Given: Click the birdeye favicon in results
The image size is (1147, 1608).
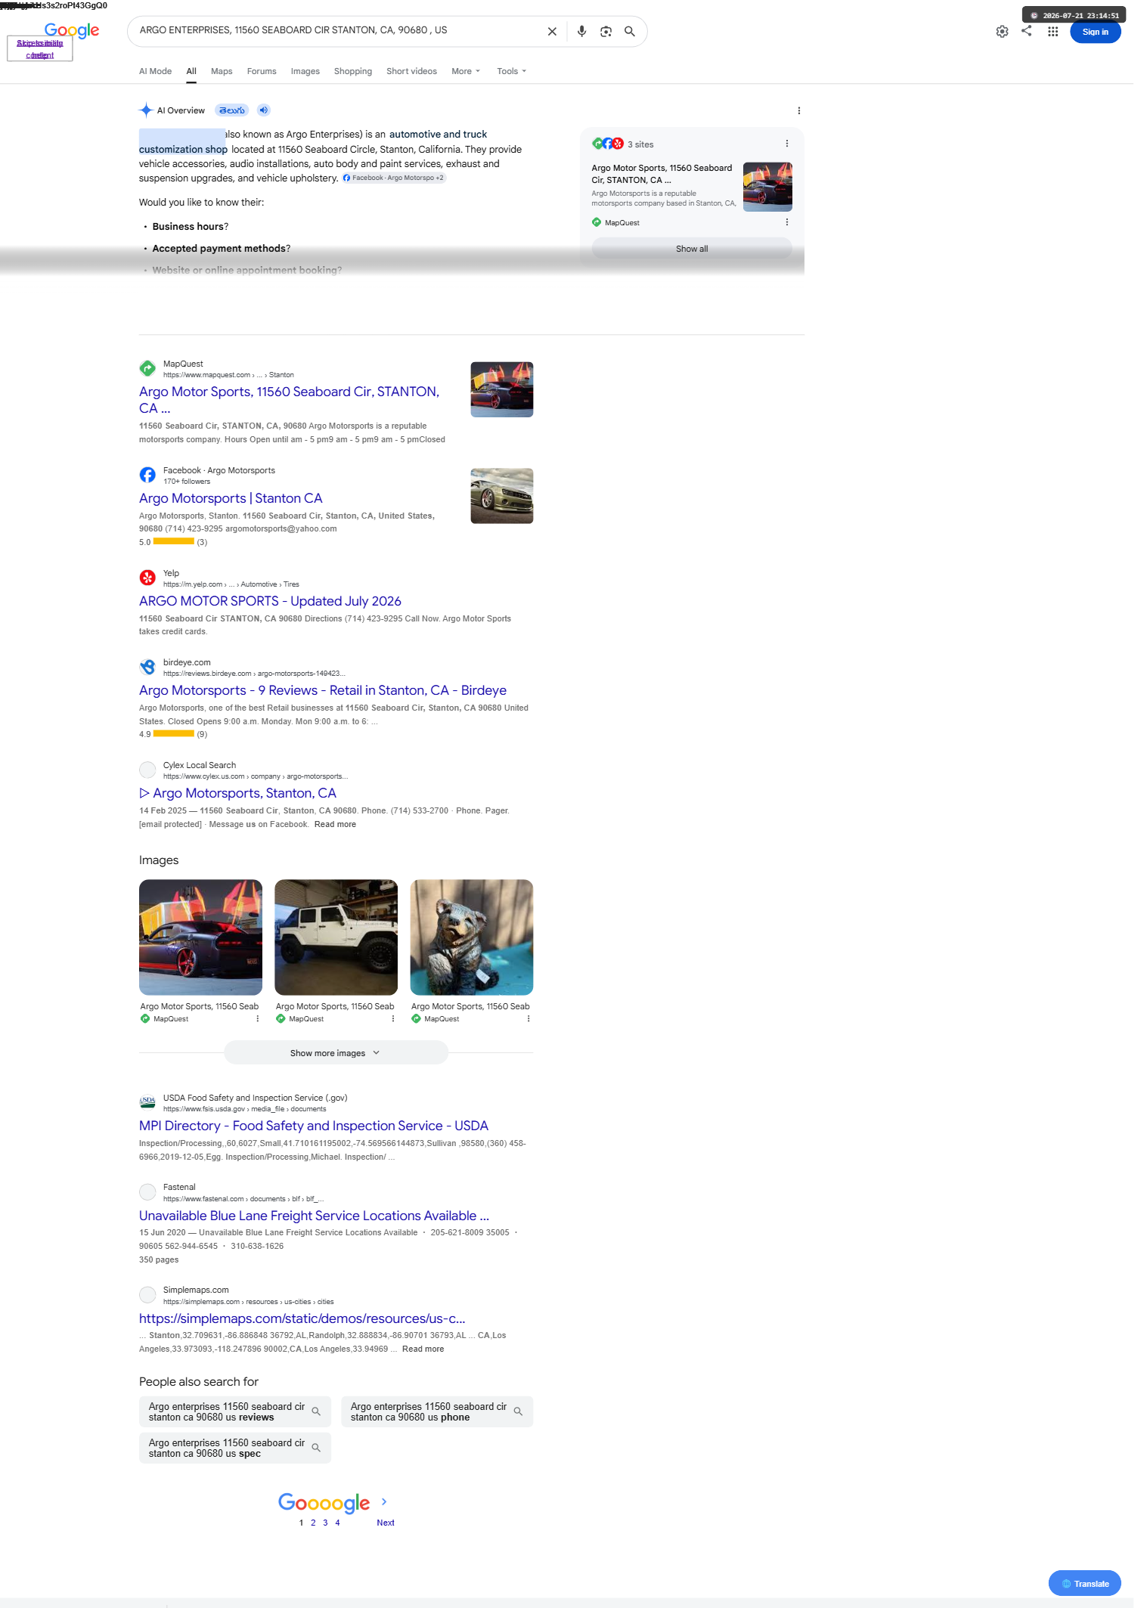Looking at the screenshot, I should pyautogui.click(x=147, y=667).
